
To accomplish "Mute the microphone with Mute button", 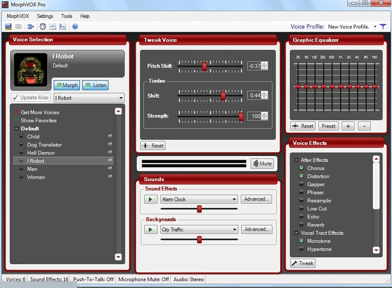I will pos(262,164).
